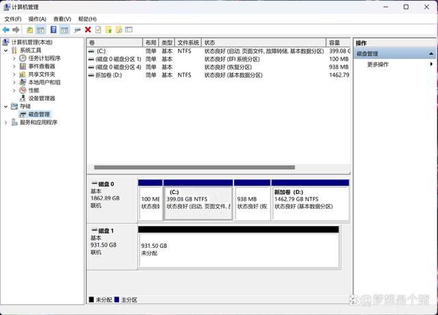Click the 磁盘 0 disk label panel
This screenshot has width=438, height=315.
[112, 199]
